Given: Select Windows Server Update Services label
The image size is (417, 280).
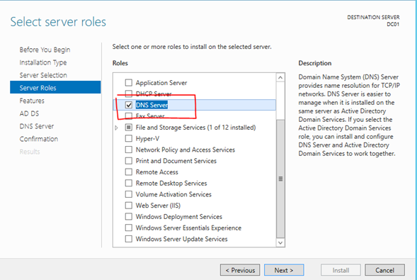Looking at the screenshot, I should click(x=182, y=239).
